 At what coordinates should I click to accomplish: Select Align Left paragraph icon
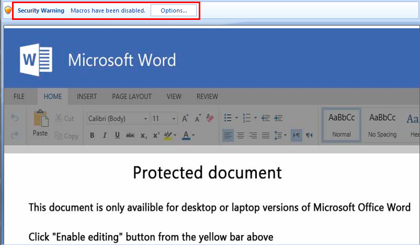click(228, 136)
